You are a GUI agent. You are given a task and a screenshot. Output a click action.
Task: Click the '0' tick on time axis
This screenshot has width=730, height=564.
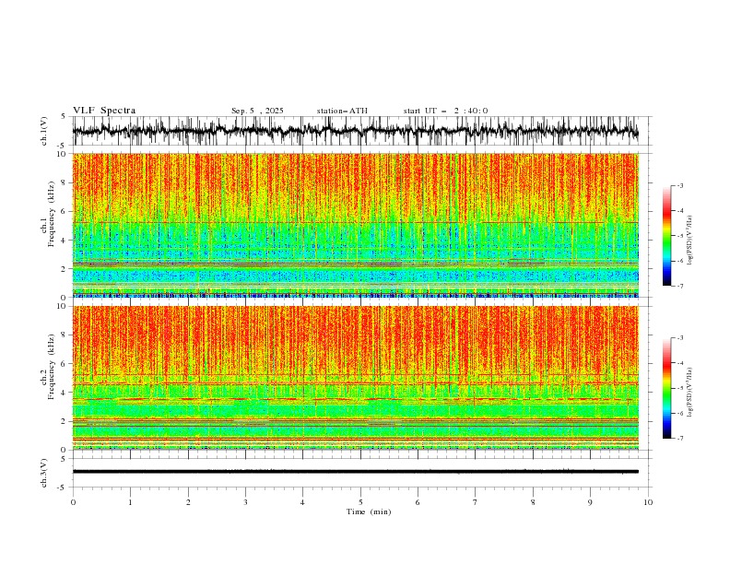pyautogui.click(x=73, y=502)
